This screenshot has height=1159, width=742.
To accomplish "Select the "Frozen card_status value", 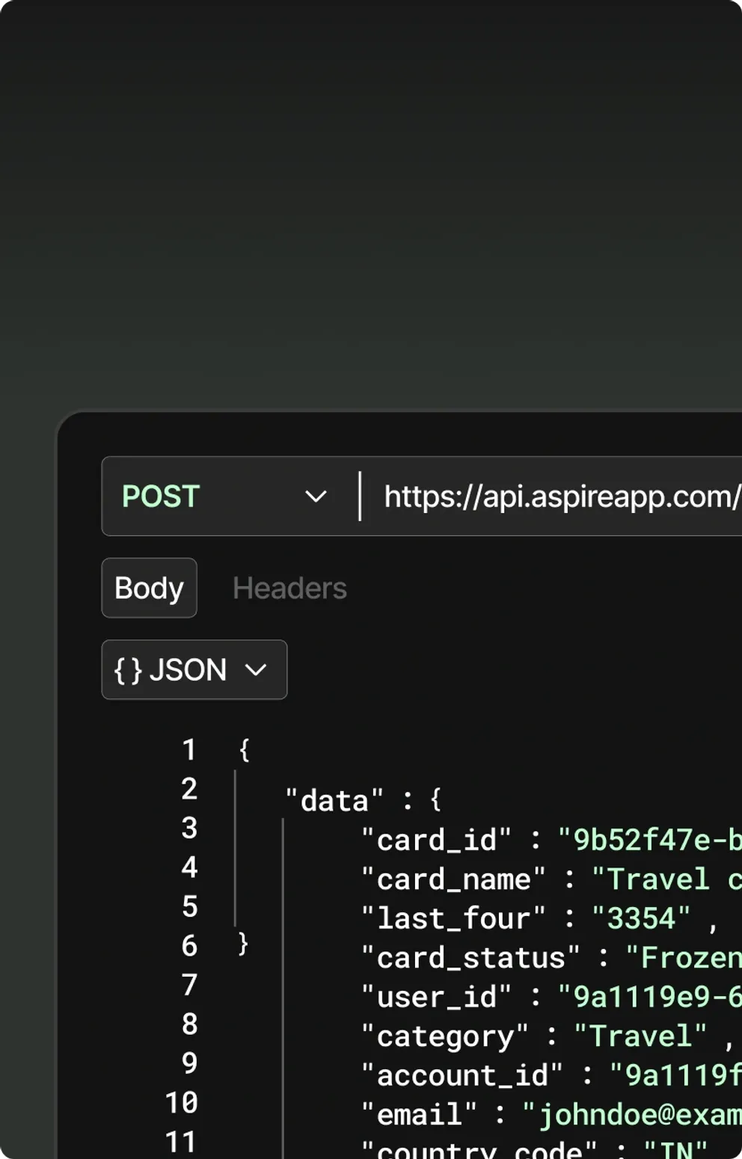I will pos(684,958).
